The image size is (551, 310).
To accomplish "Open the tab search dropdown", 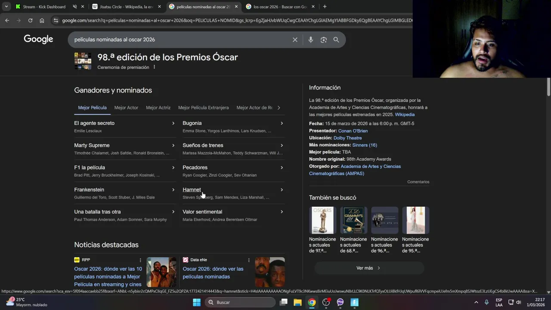I will pyautogui.click(x=6, y=6).
